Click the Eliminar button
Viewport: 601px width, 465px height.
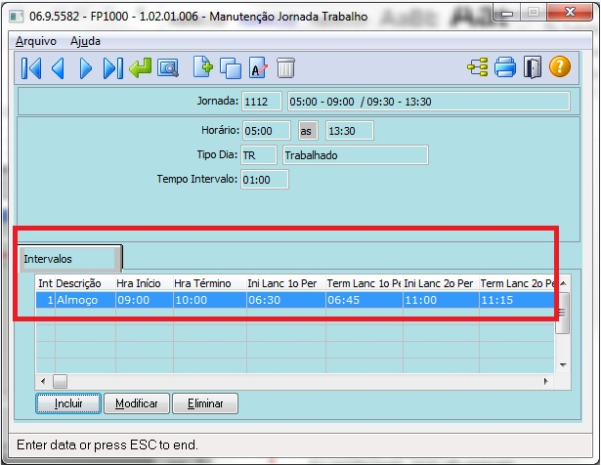point(205,403)
